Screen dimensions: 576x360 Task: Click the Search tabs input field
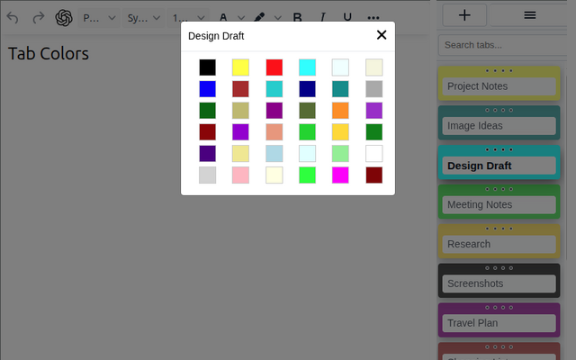coord(503,45)
